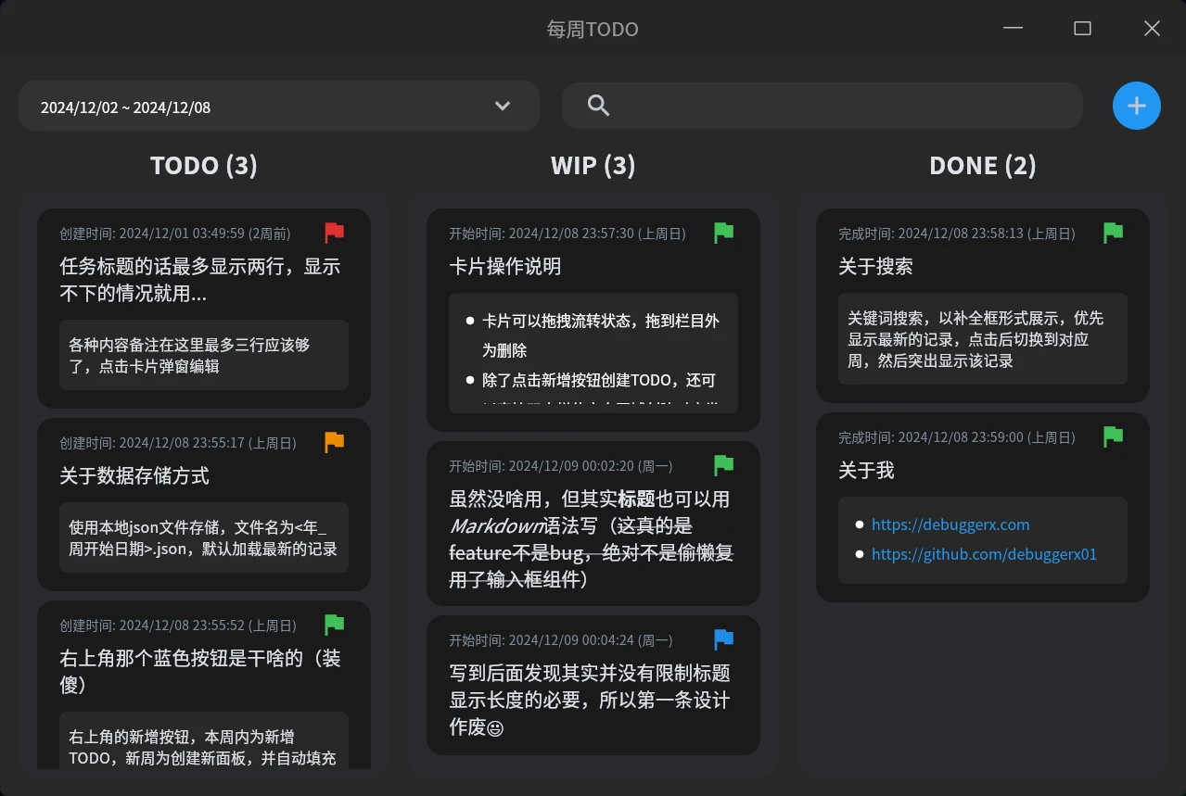Click the TODO (3) column header
Screen dimensions: 1186x796
(204, 166)
